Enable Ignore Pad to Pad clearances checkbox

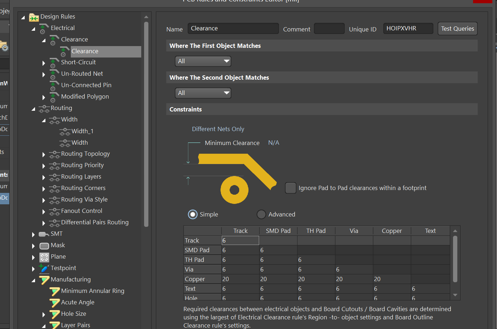point(291,188)
